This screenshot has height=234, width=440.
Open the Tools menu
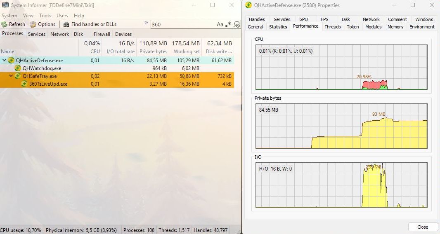pos(45,16)
